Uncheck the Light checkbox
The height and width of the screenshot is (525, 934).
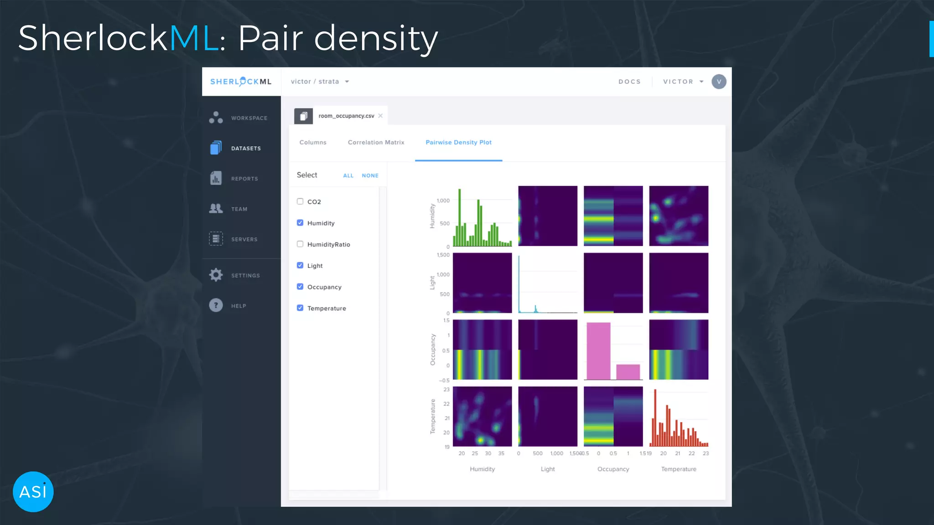[x=300, y=265]
